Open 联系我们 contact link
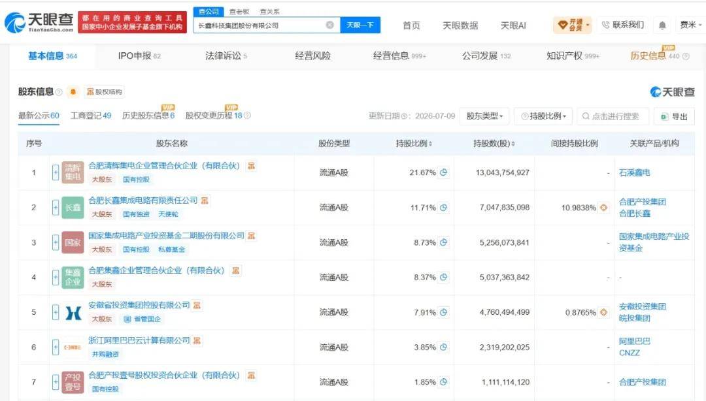The image size is (706, 401). (623, 25)
